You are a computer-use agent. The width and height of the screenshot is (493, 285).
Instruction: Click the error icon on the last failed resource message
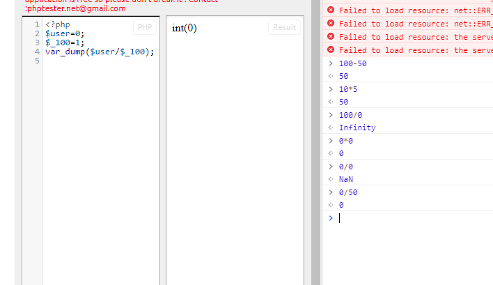(x=331, y=50)
